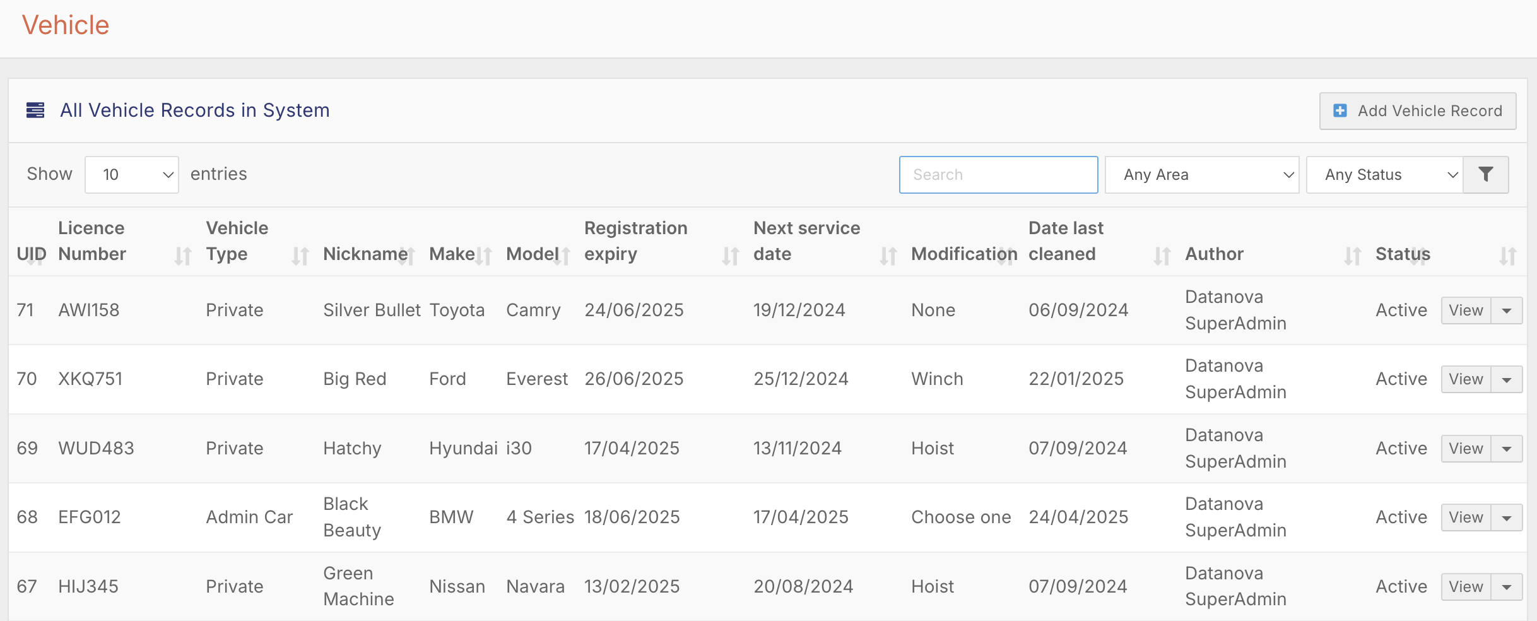Click registration expiry 13/02/2025 cell
This screenshot has width=1537, height=621.
pos(632,586)
